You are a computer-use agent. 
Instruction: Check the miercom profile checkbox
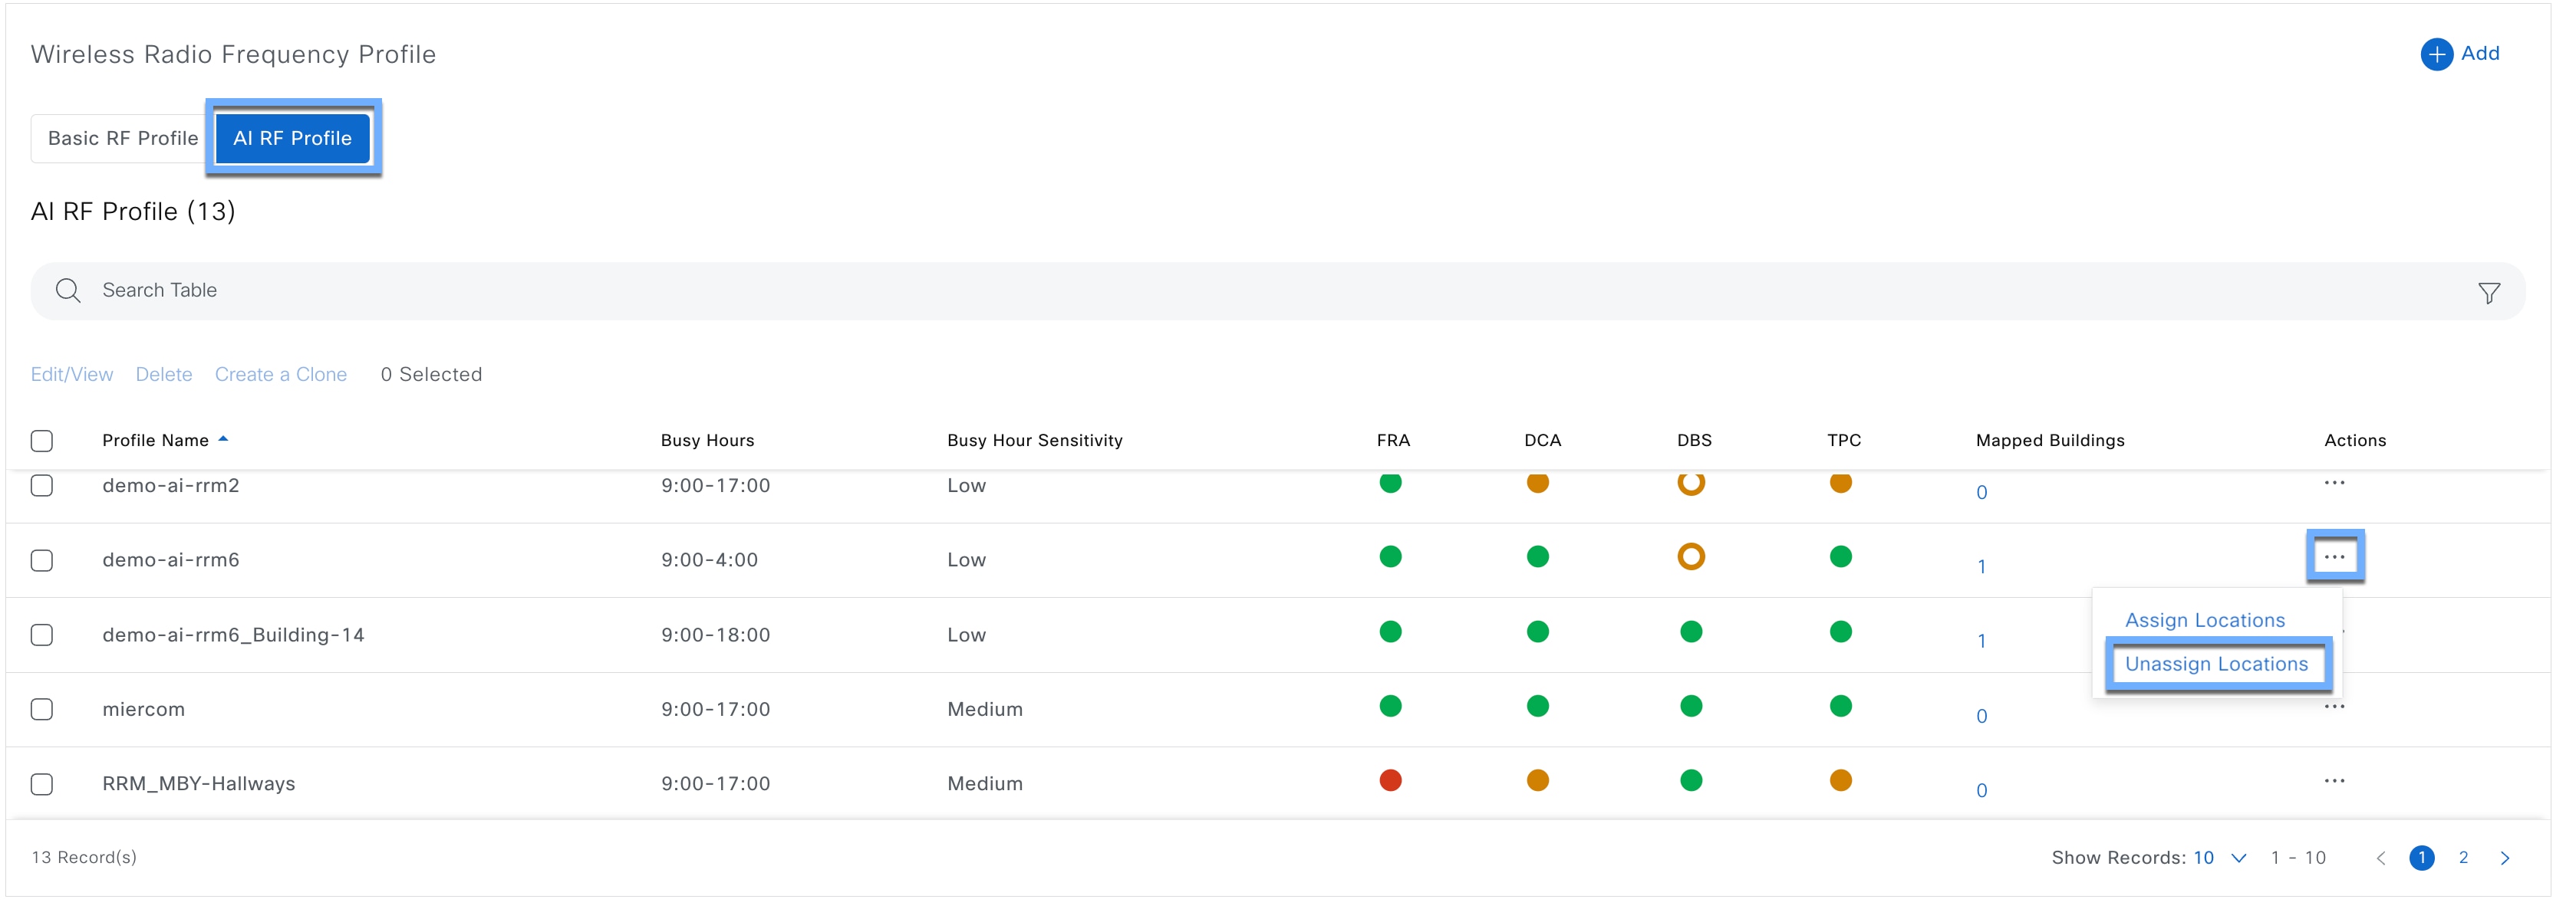pos(42,710)
